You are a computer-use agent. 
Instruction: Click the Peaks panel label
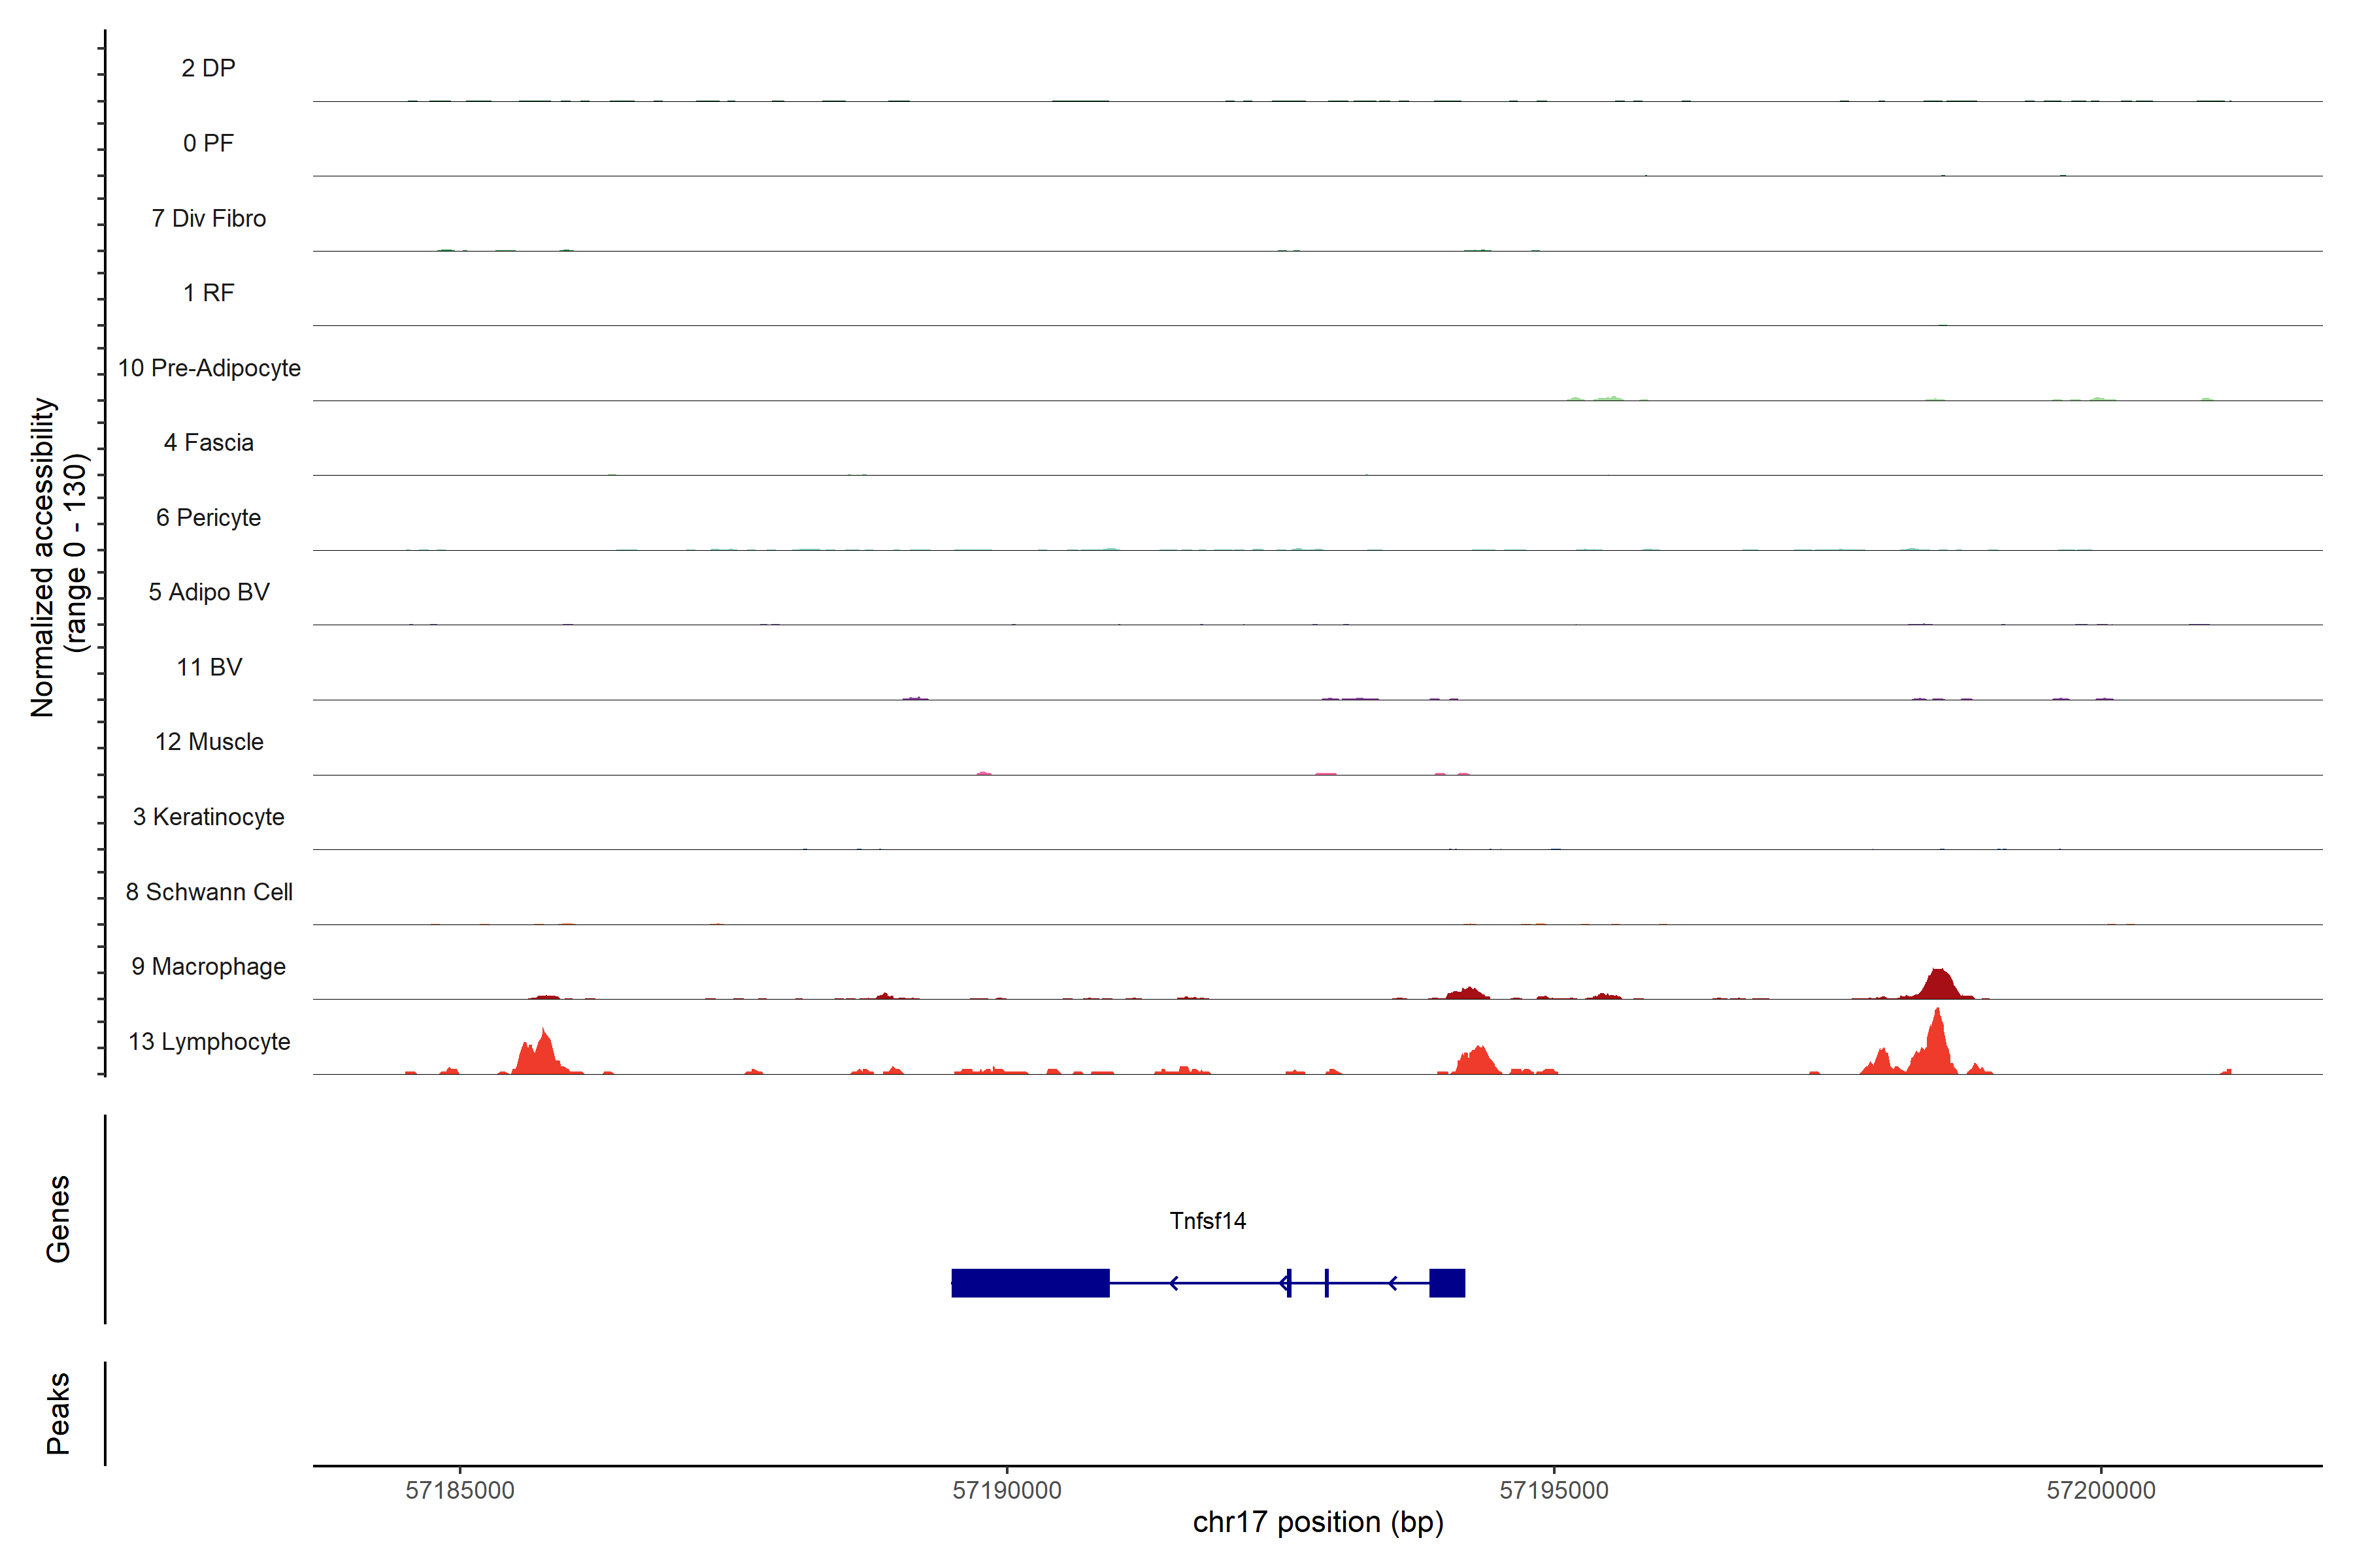click(x=58, y=1413)
